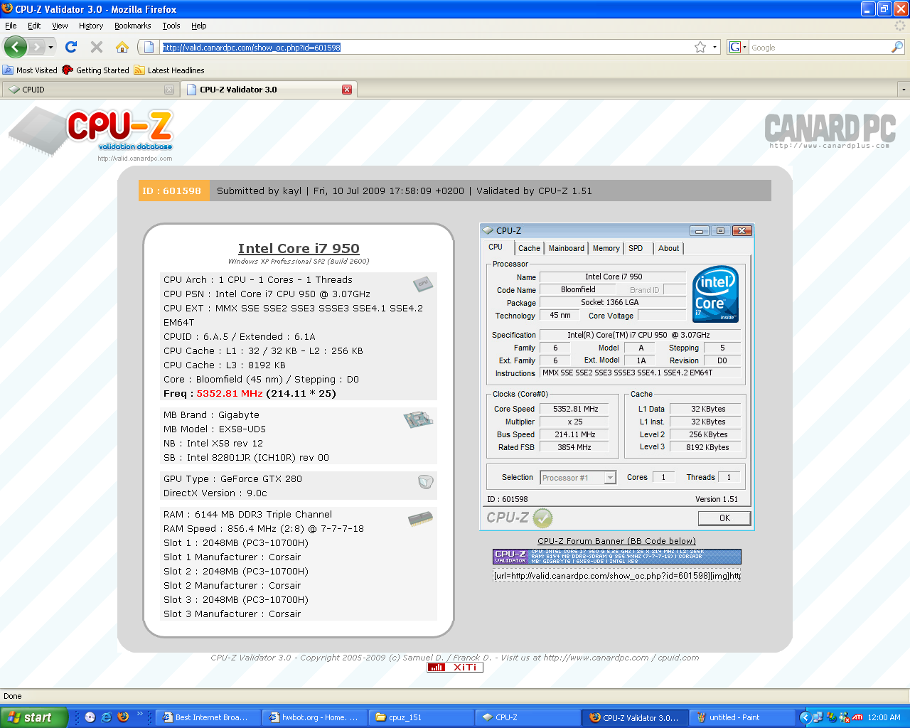Click the motherboard icon in info panel
The height and width of the screenshot is (728, 910).
[418, 419]
